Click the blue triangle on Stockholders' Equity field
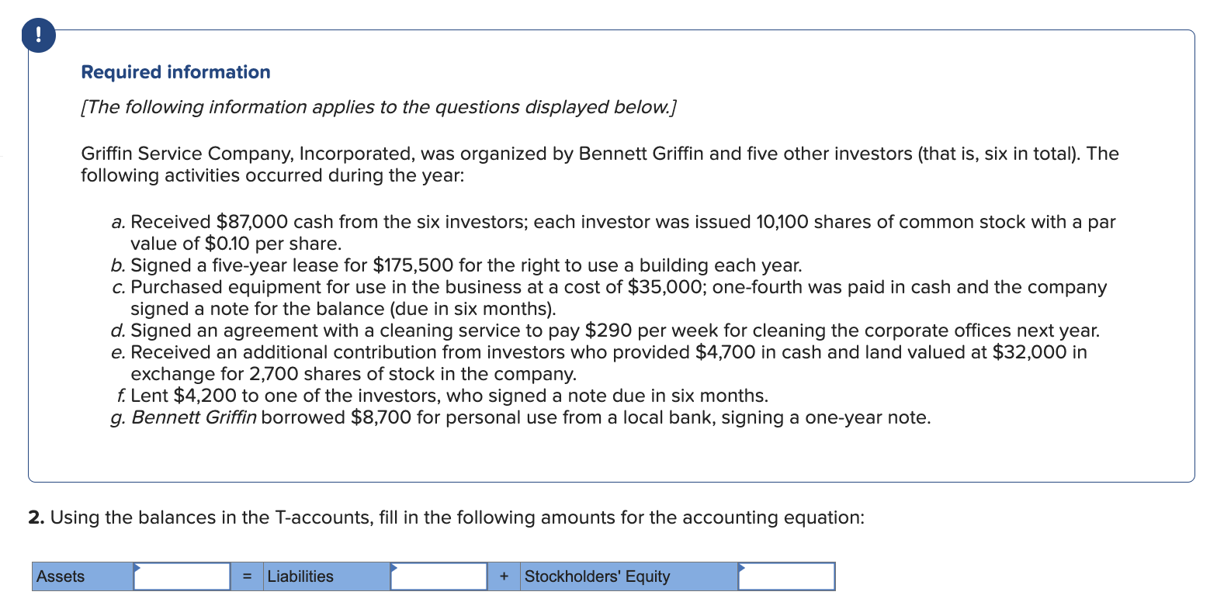The image size is (1217, 616). pyautogui.click(x=742, y=568)
